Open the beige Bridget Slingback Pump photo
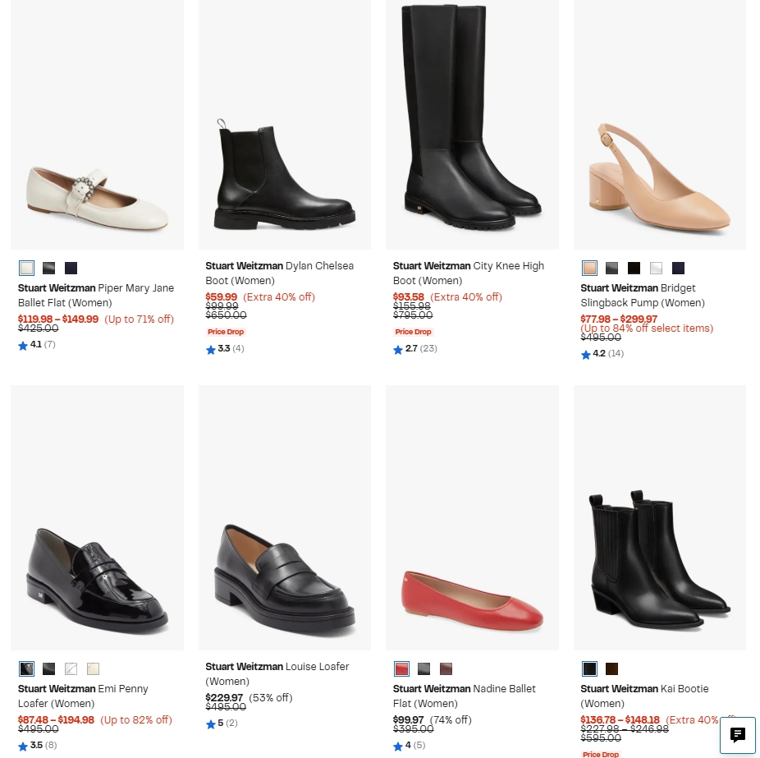 pyautogui.click(x=659, y=123)
